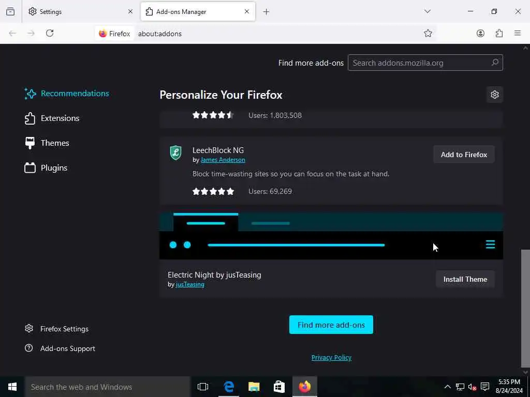
Task: Show hidden system tray icons
Action: coord(447,387)
